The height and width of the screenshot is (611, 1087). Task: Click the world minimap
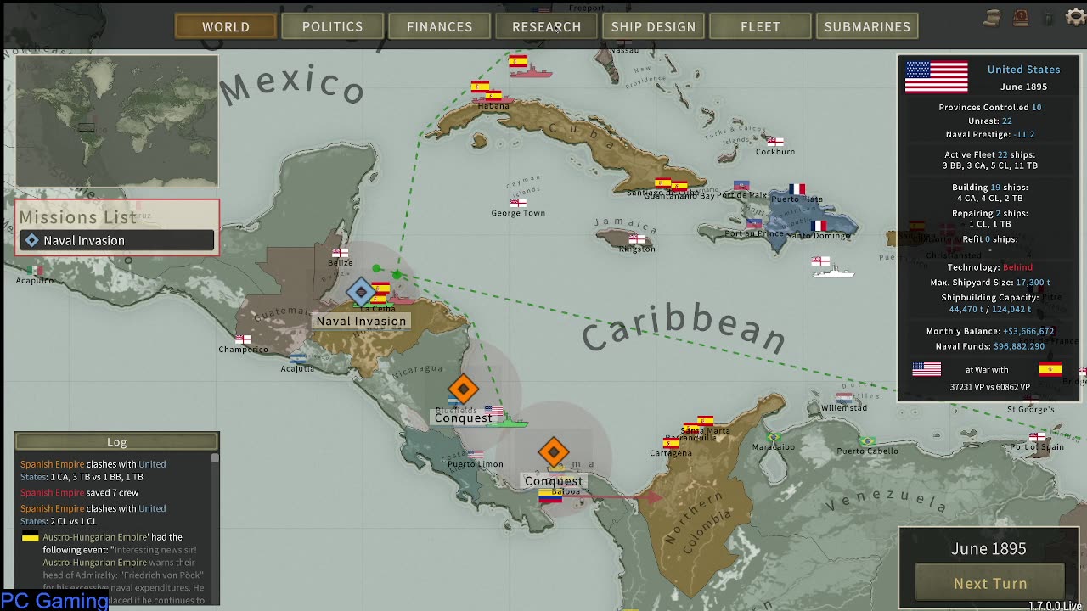117,121
